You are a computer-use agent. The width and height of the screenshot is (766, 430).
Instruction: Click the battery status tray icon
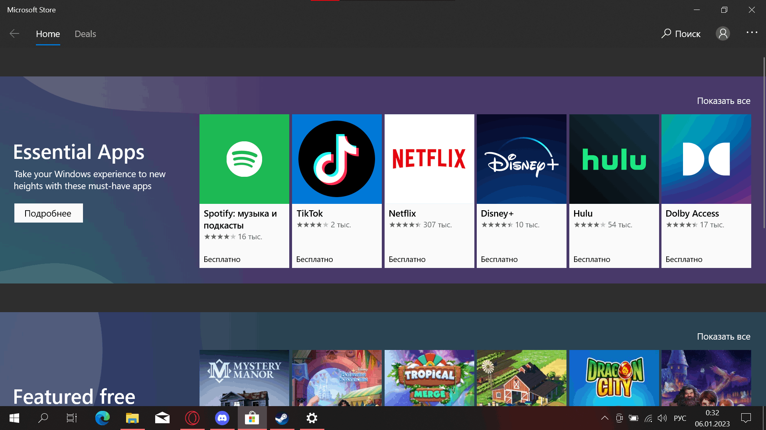point(634,418)
